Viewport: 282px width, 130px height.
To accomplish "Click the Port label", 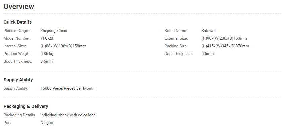I will (7, 123).
